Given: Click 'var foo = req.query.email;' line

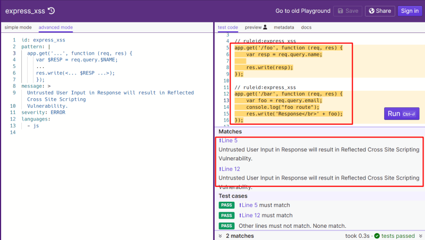Looking at the screenshot, I should 284,100.
